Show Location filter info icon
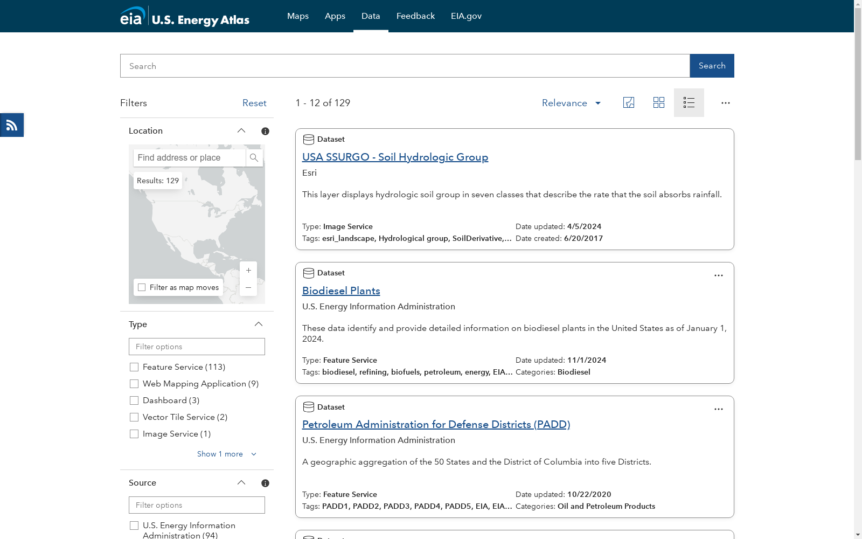862x539 pixels. tap(265, 131)
